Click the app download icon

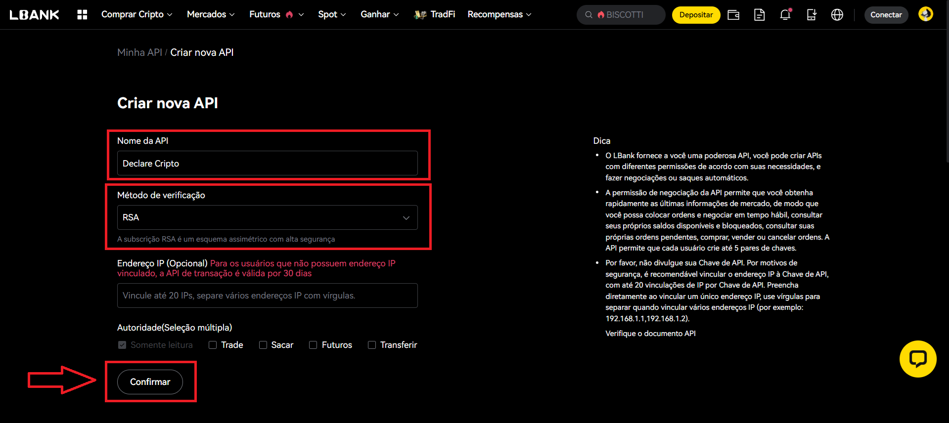pyautogui.click(x=812, y=15)
